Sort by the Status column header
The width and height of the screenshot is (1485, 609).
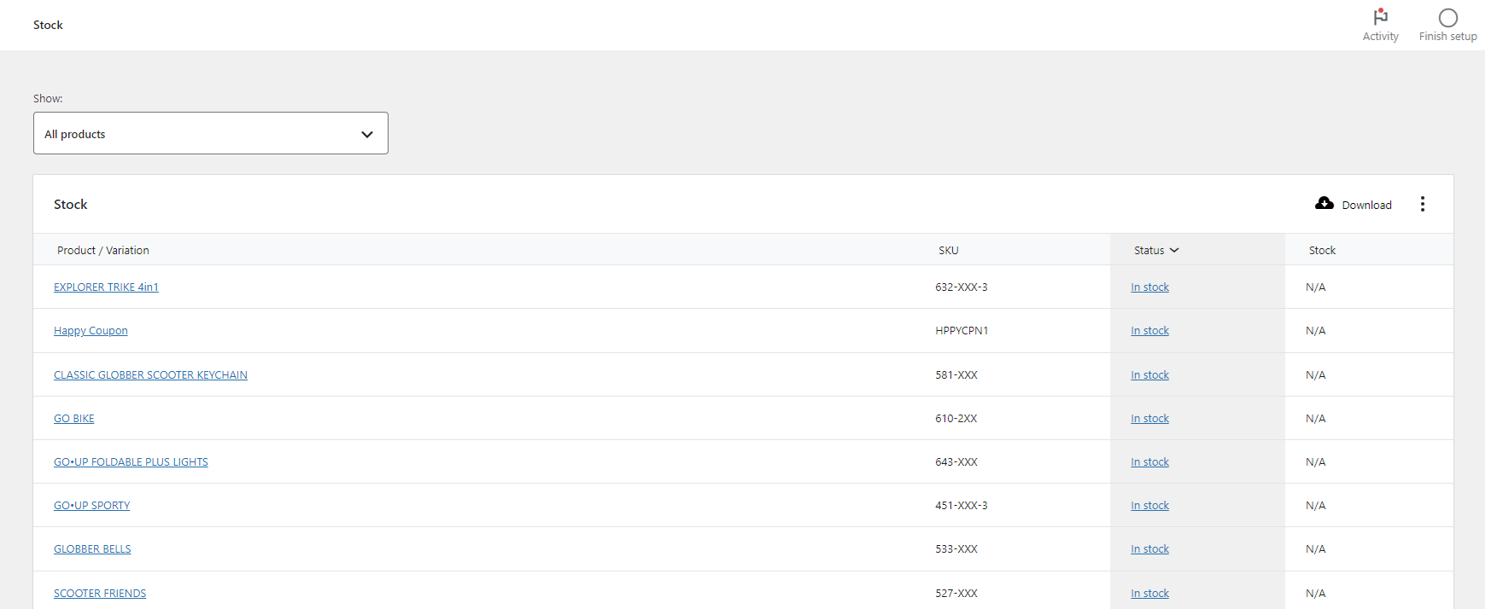coord(1156,250)
